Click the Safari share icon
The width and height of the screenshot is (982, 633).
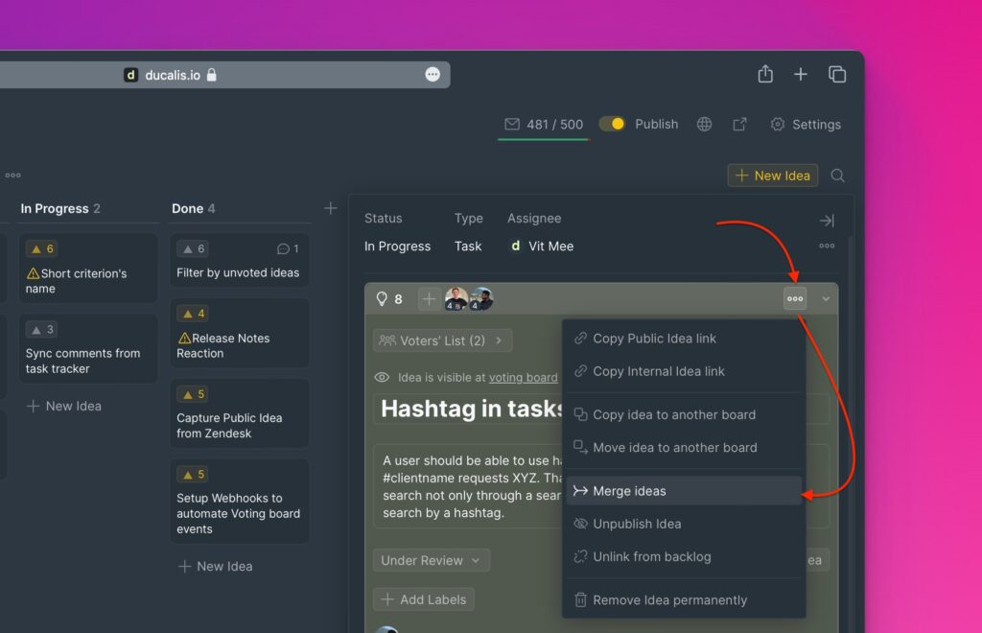(x=764, y=74)
